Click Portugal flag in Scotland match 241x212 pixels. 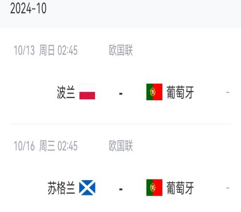[154, 187]
